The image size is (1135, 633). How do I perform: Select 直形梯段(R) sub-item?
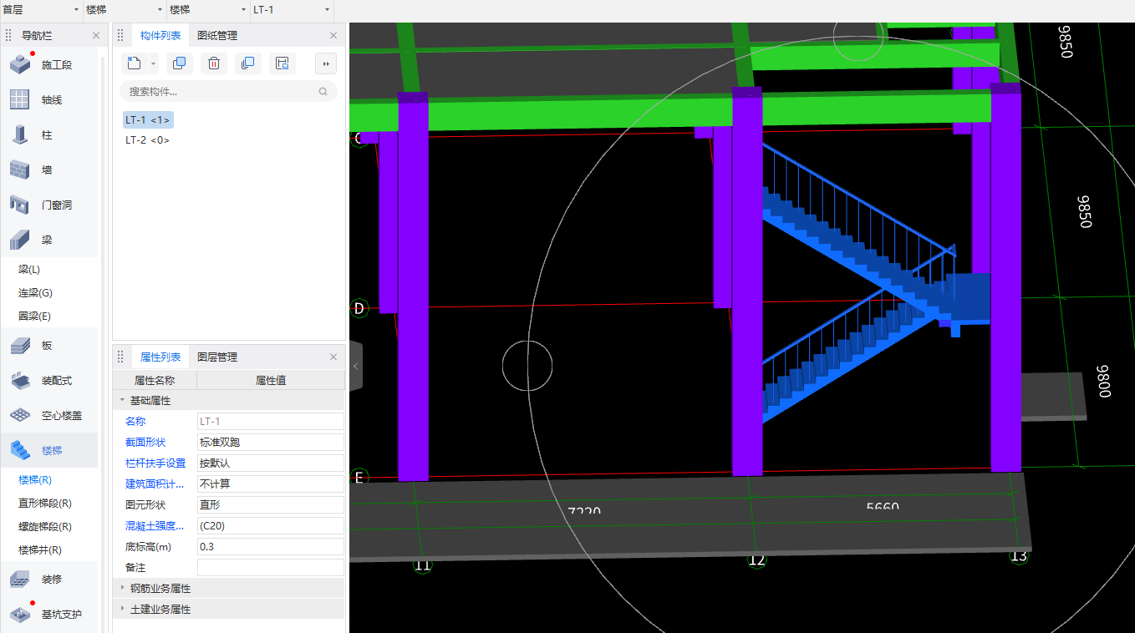pyautogui.click(x=45, y=504)
